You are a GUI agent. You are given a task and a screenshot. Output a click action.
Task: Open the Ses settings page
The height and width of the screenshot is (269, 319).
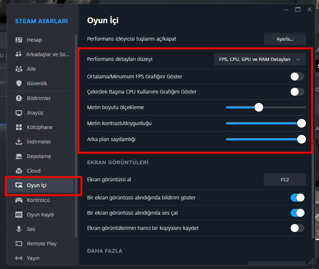(x=40, y=229)
